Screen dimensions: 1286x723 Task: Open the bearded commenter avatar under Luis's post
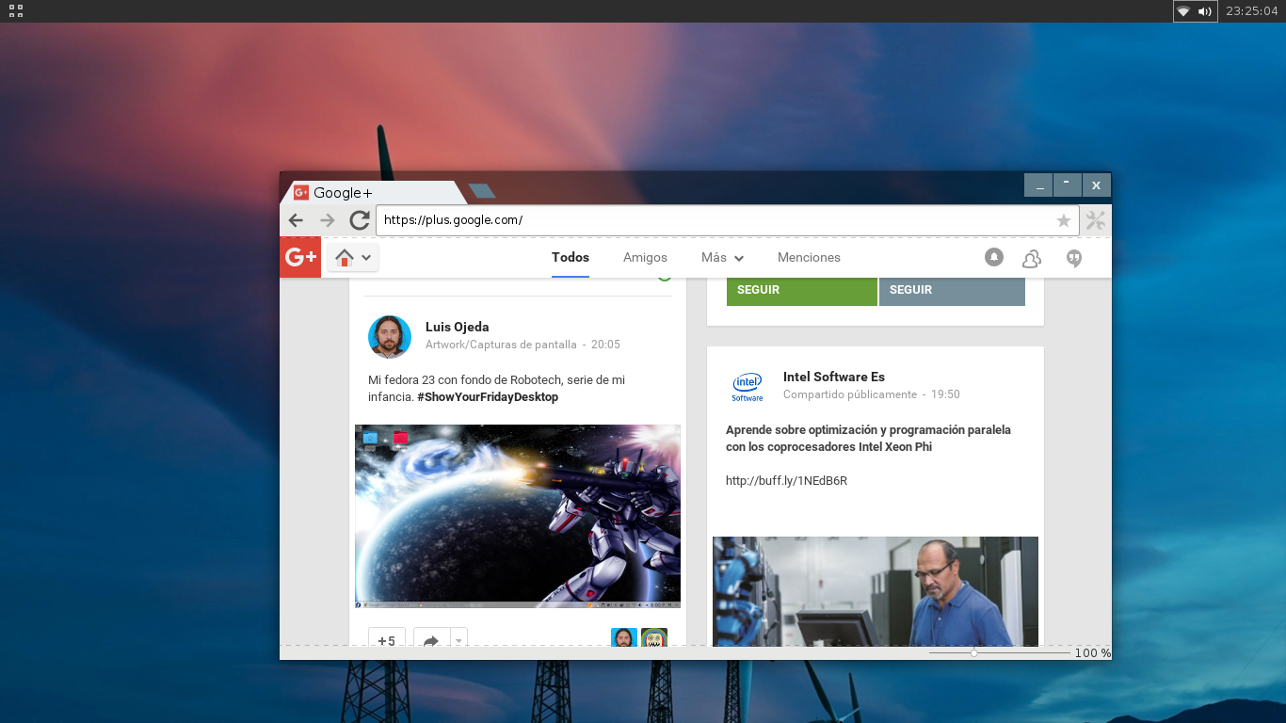[624, 637]
